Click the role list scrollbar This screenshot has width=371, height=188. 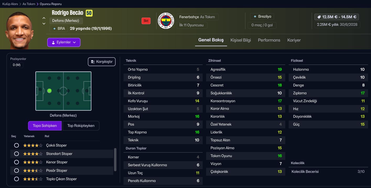pyautogui.click(x=115, y=160)
